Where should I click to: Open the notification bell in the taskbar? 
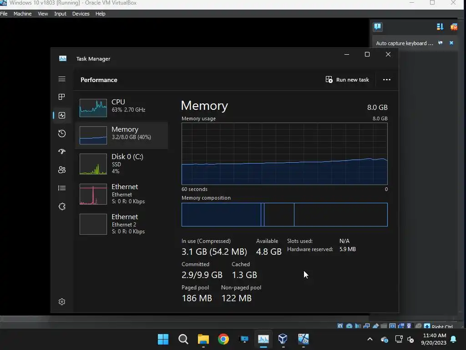tap(454, 339)
